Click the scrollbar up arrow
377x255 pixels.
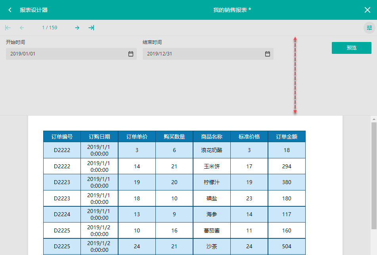[x=374, y=119]
